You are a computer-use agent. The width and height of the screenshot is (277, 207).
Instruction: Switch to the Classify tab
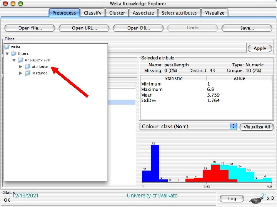93,13
